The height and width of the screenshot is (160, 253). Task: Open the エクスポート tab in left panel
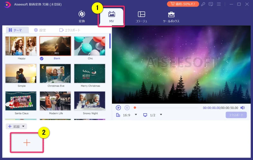pyautogui.click(x=70, y=30)
